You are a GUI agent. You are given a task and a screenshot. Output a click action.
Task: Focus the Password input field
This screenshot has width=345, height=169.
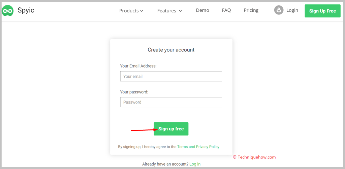171,102
